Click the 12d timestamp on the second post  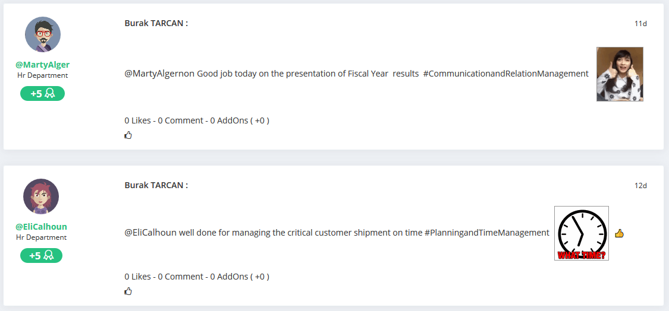coord(640,186)
